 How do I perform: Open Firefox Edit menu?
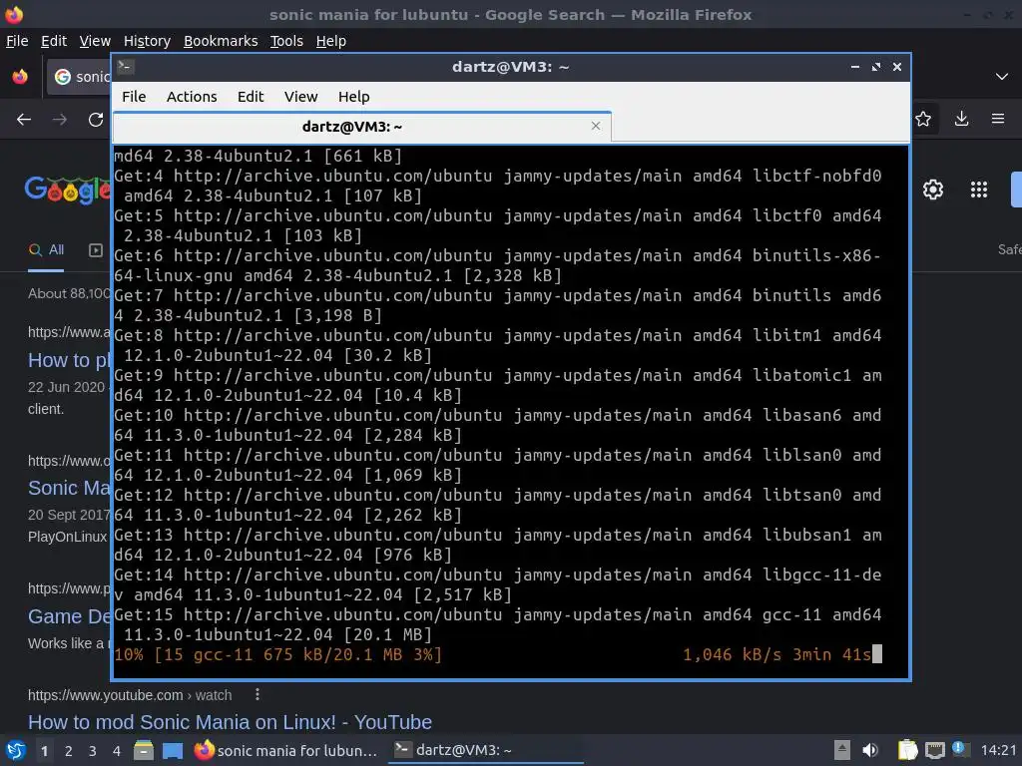(x=54, y=41)
